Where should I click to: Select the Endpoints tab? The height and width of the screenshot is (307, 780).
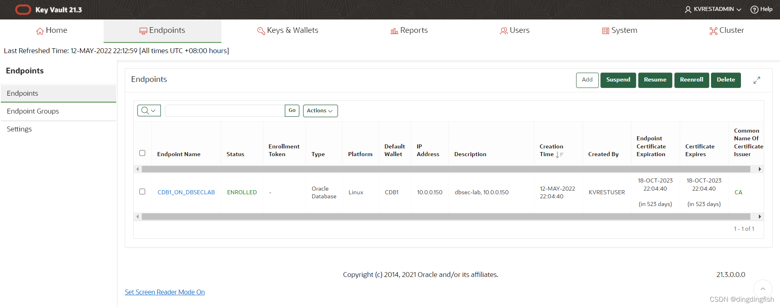click(x=162, y=30)
